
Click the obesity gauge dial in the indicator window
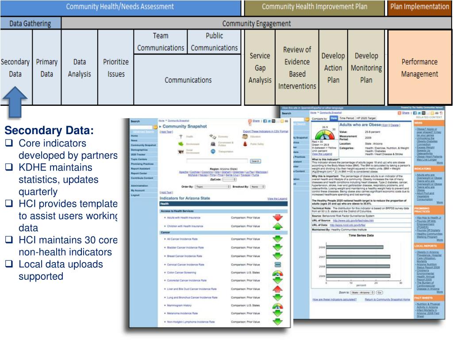click(x=324, y=135)
